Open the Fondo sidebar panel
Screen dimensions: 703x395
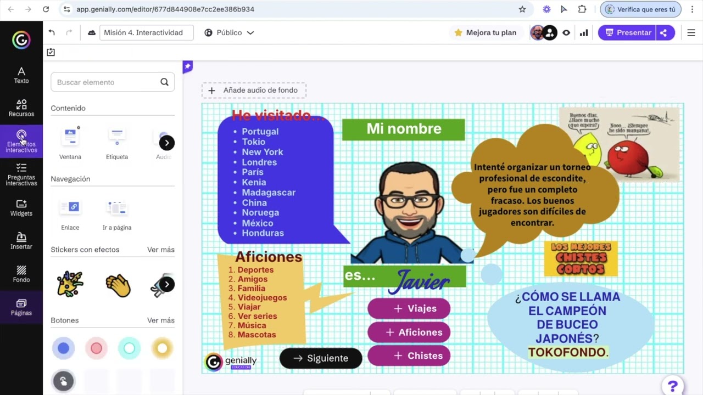point(21,274)
